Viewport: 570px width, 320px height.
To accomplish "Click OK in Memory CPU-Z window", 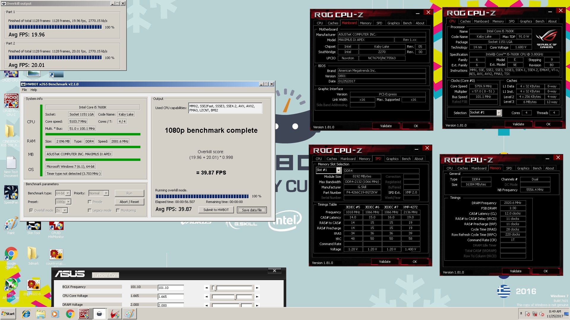I will 545,271.
